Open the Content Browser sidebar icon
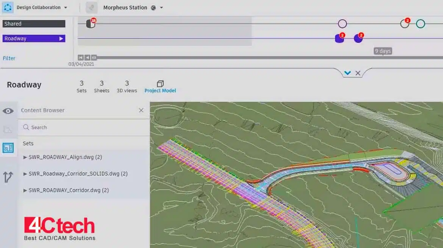Screen dimensions: 443x248 click(x=8, y=148)
